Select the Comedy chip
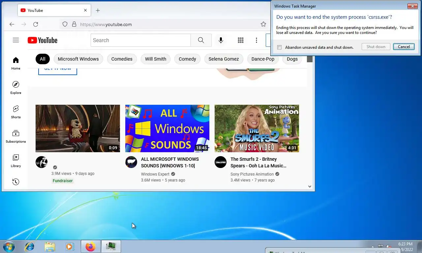The height and width of the screenshot is (253, 422). point(187,59)
